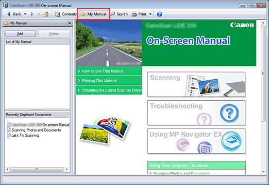269x185 pixels.
Task: Click the vertical scrollbar up arrow
Action: [x=263, y=23]
